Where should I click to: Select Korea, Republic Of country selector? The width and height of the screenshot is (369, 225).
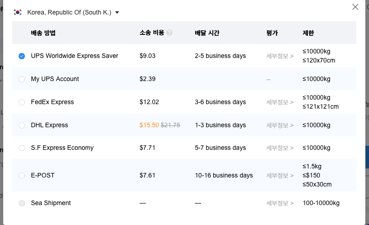point(69,13)
